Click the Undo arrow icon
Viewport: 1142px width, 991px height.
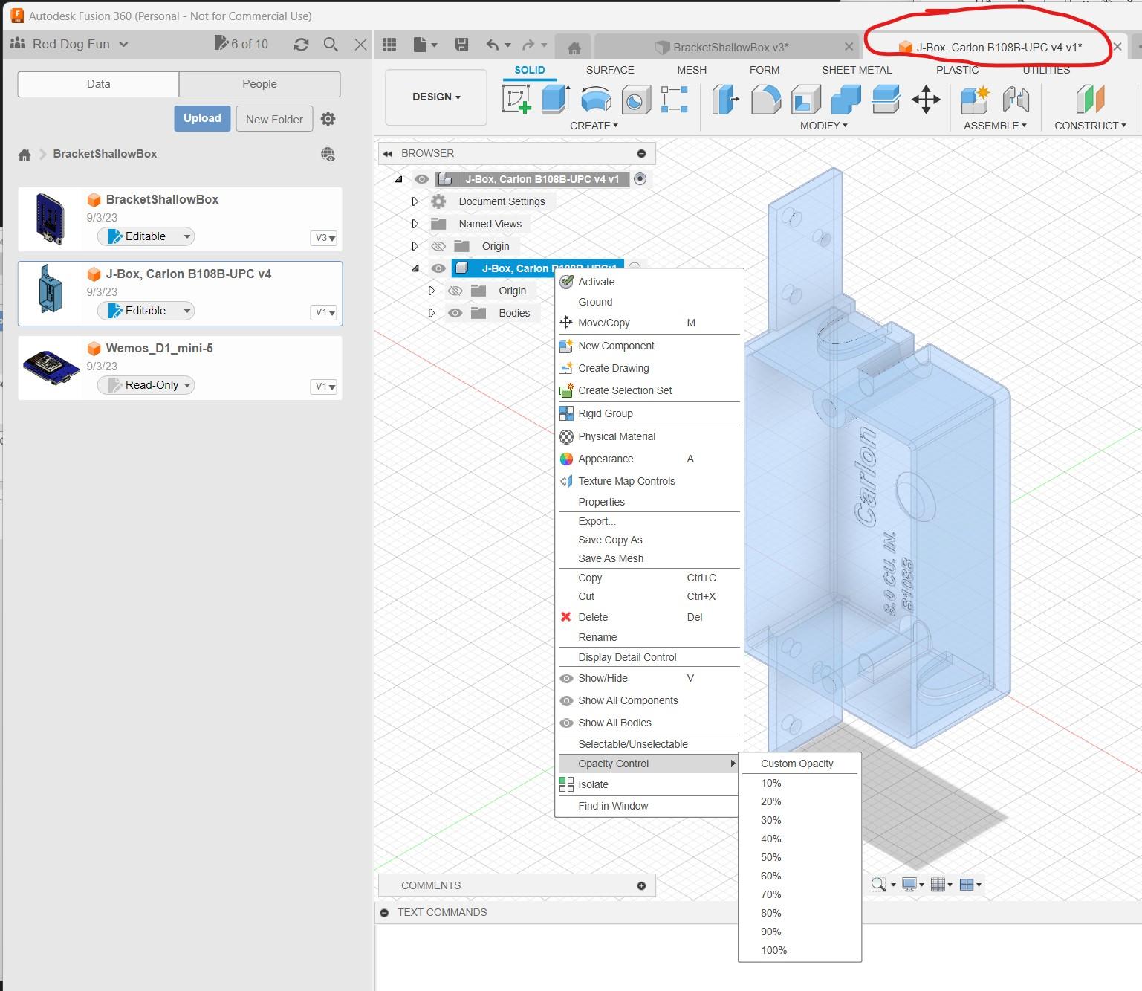(492, 45)
